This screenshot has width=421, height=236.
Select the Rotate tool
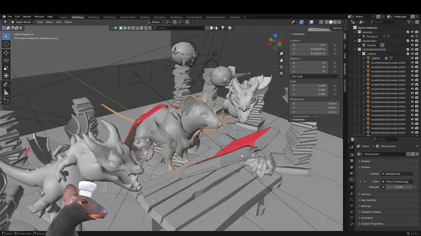pyautogui.click(x=6, y=60)
